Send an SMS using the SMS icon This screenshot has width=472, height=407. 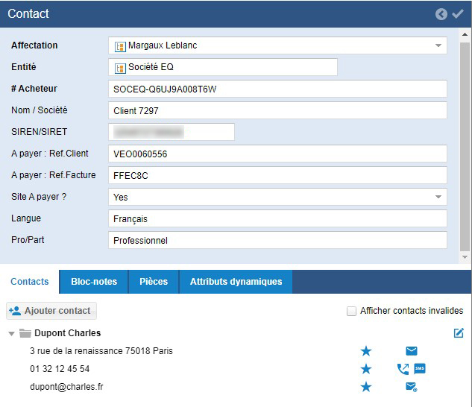tap(420, 369)
